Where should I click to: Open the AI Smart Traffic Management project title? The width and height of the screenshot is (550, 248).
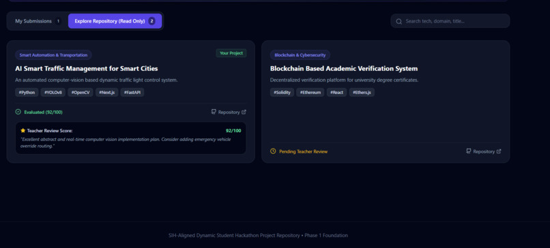86,68
